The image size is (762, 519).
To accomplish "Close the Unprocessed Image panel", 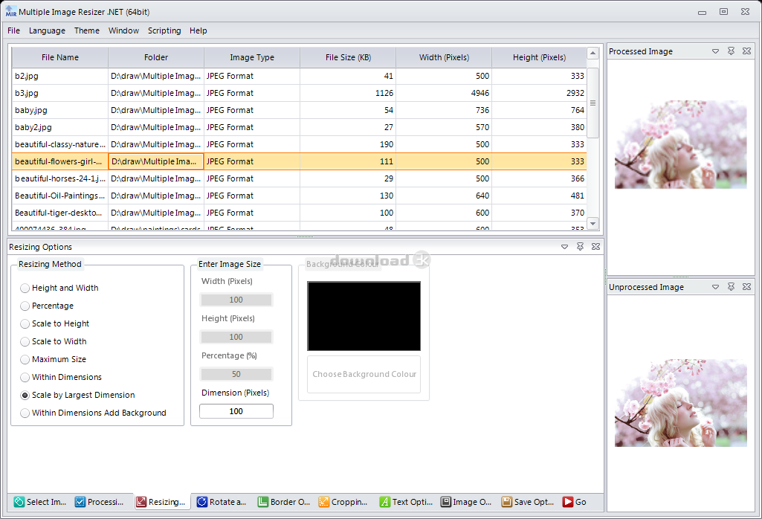I will click(x=747, y=287).
